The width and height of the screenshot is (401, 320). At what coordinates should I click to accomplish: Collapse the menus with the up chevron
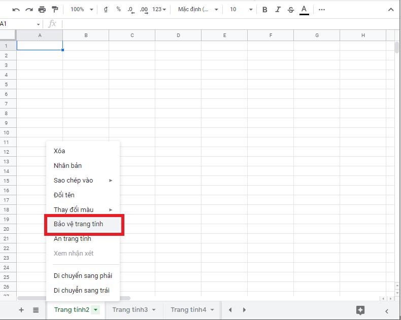391,10
